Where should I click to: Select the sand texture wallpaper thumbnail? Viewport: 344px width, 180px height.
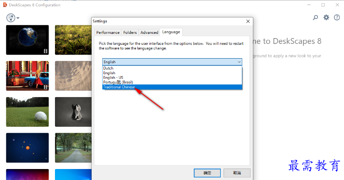[x=73, y=76]
